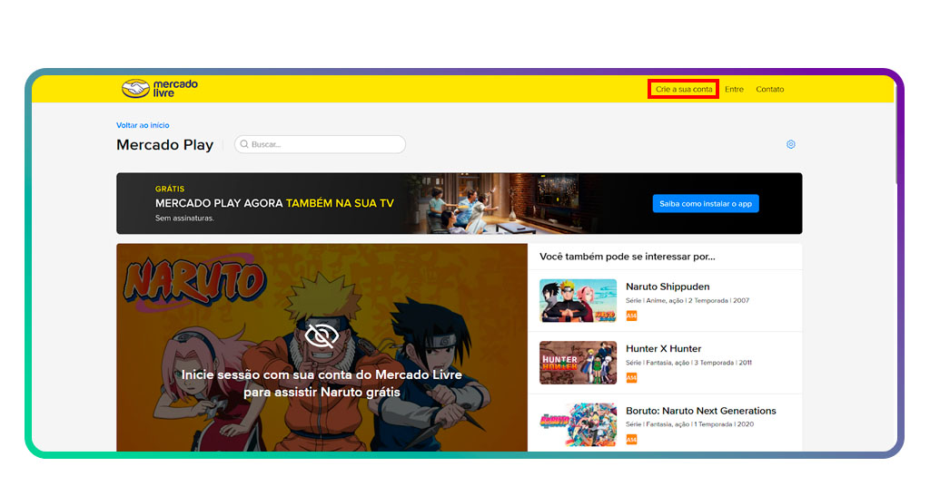This screenshot has height=486, width=930.
Task: Focus the 'Buscar...' search field
Action: [320, 144]
